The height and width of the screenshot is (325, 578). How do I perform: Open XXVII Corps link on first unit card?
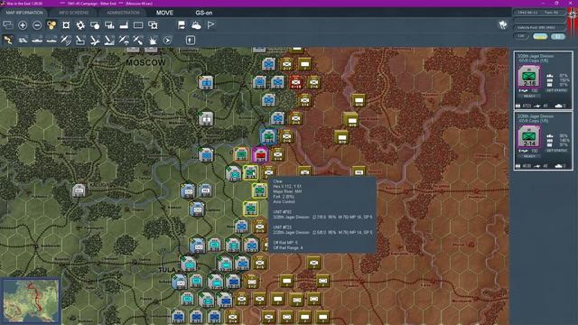(534, 60)
